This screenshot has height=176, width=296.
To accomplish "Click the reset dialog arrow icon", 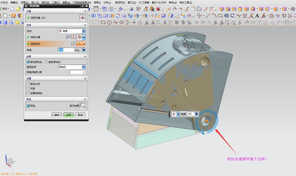I will coord(83,6).
